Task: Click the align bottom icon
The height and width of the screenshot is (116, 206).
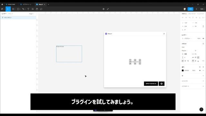Action: coord(200,17)
